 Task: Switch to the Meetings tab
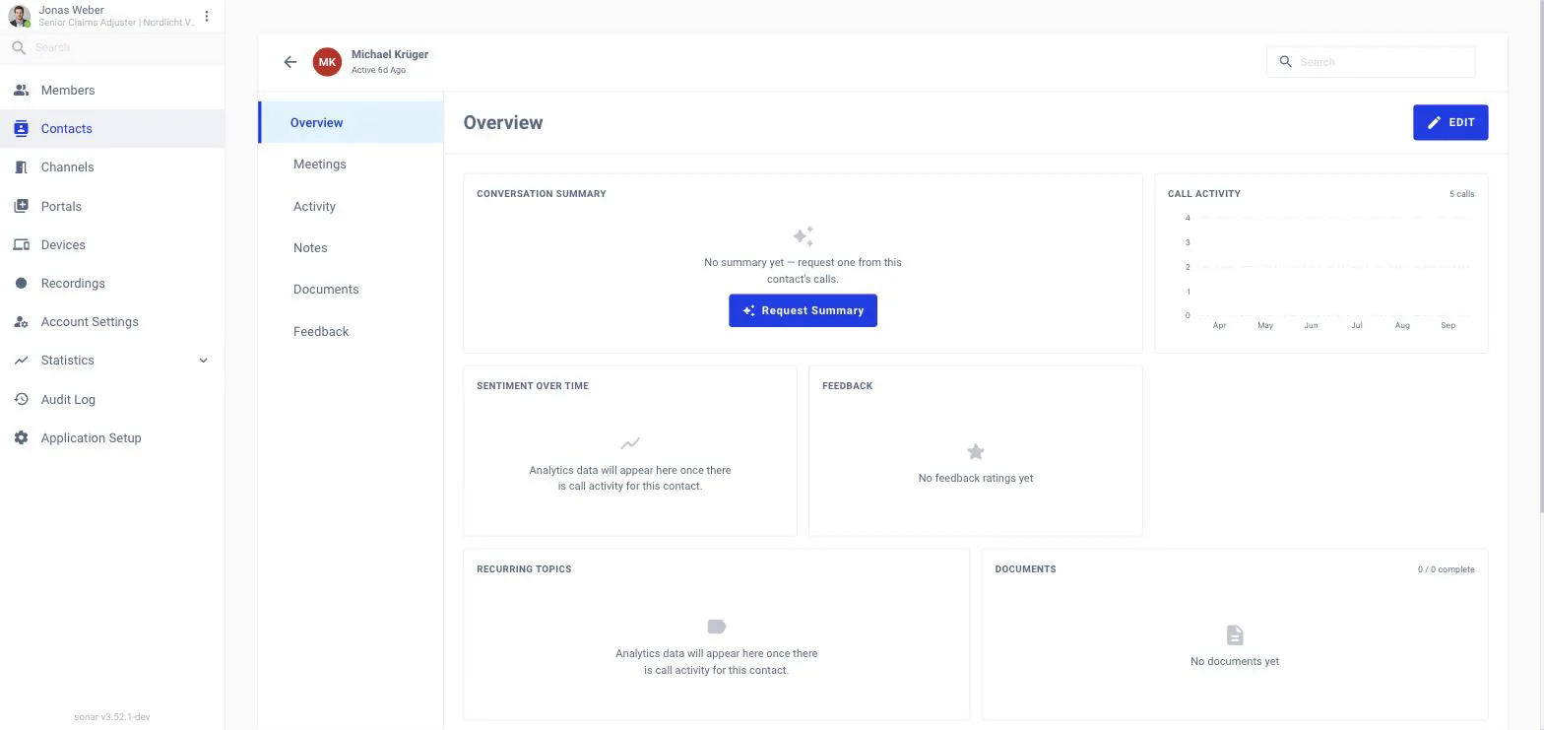click(352, 165)
